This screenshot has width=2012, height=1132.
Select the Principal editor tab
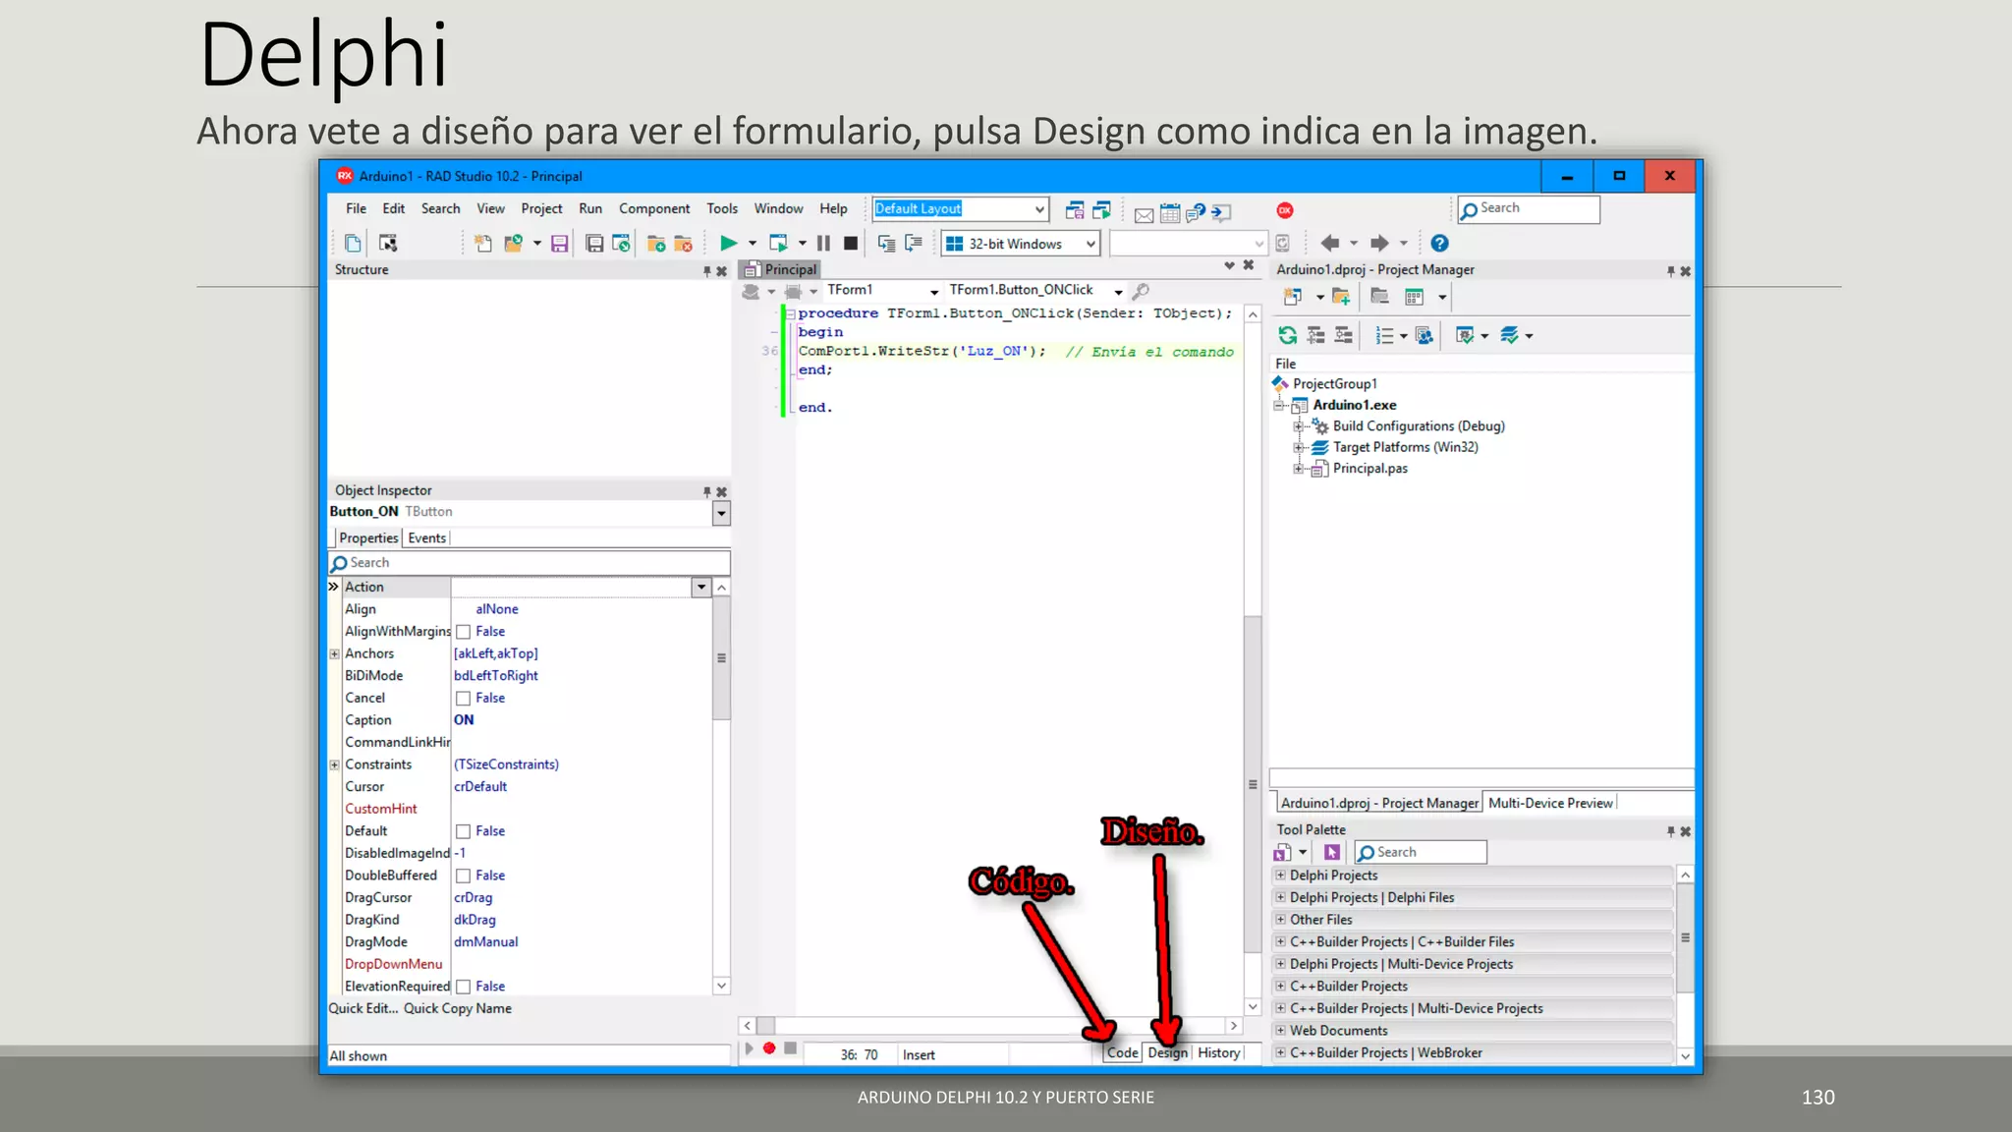[x=781, y=269]
